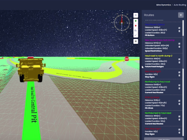Open the Mine Dynamics breadcrumb link
The width and height of the screenshot is (187, 140).
(163, 5)
